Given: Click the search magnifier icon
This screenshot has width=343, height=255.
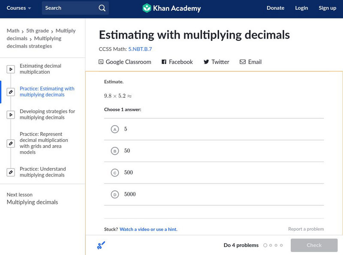Looking at the screenshot, I should [x=102, y=8].
